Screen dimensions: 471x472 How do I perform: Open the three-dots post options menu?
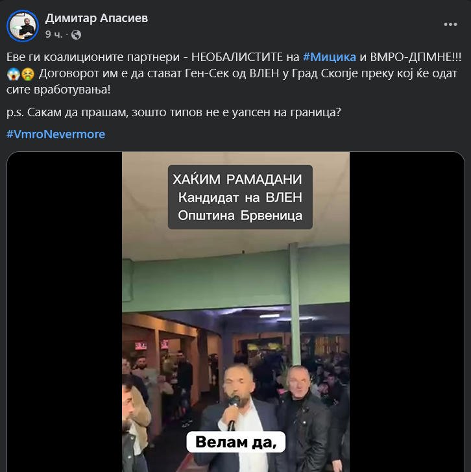coord(450,25)
